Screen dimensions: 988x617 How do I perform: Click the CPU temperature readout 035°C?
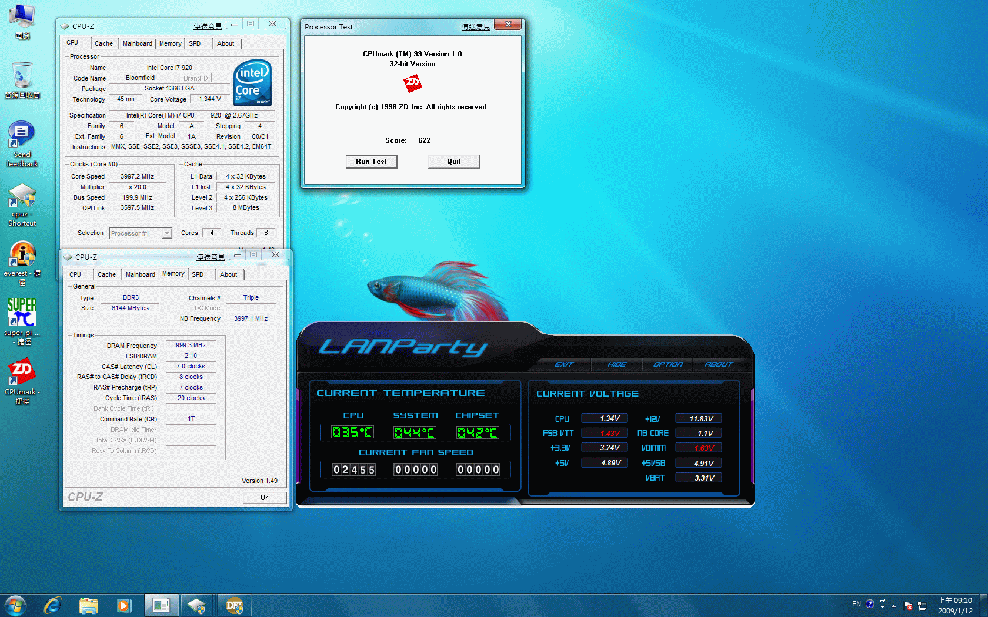click(x=352, y=432)
